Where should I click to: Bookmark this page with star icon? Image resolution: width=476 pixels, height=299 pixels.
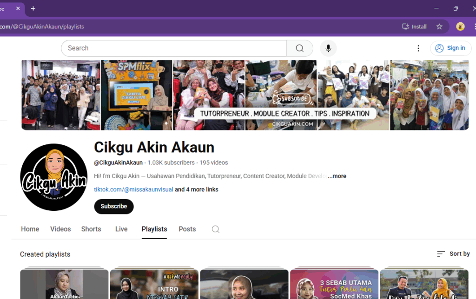tap(439, 26)
